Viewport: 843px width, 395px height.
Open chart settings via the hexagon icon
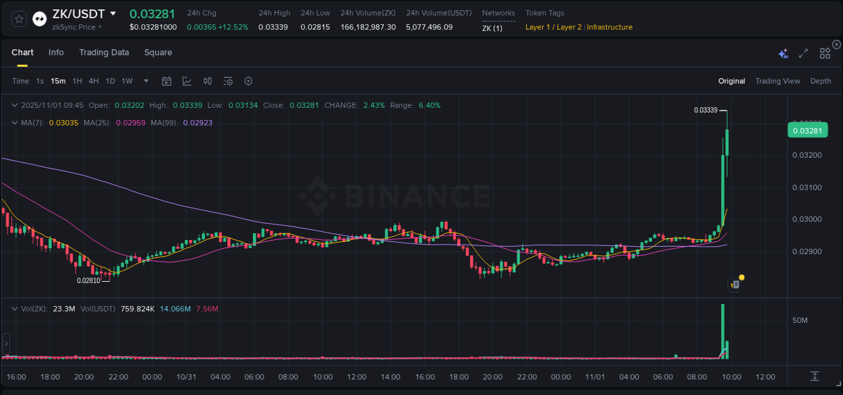point(248,81)
